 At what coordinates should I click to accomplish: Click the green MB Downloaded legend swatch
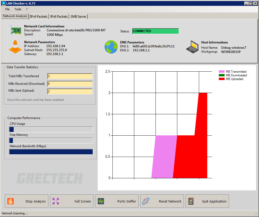(x=221, y=75)
